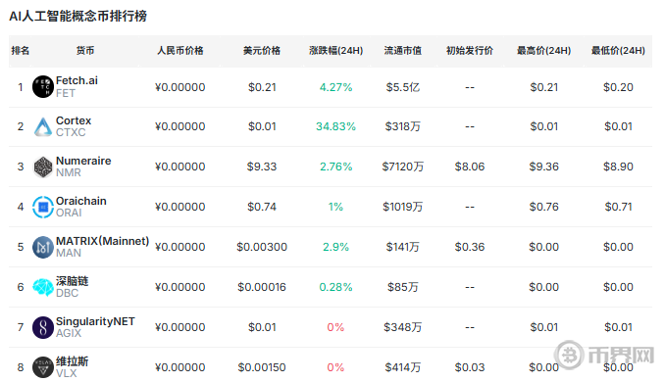The image size is (665, 382).
Task: Click the $0.00150 VLX dollar price
Action: tap(262, 367)
